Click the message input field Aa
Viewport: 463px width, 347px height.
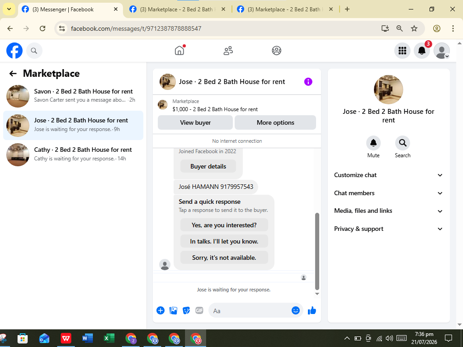point(251,311)
